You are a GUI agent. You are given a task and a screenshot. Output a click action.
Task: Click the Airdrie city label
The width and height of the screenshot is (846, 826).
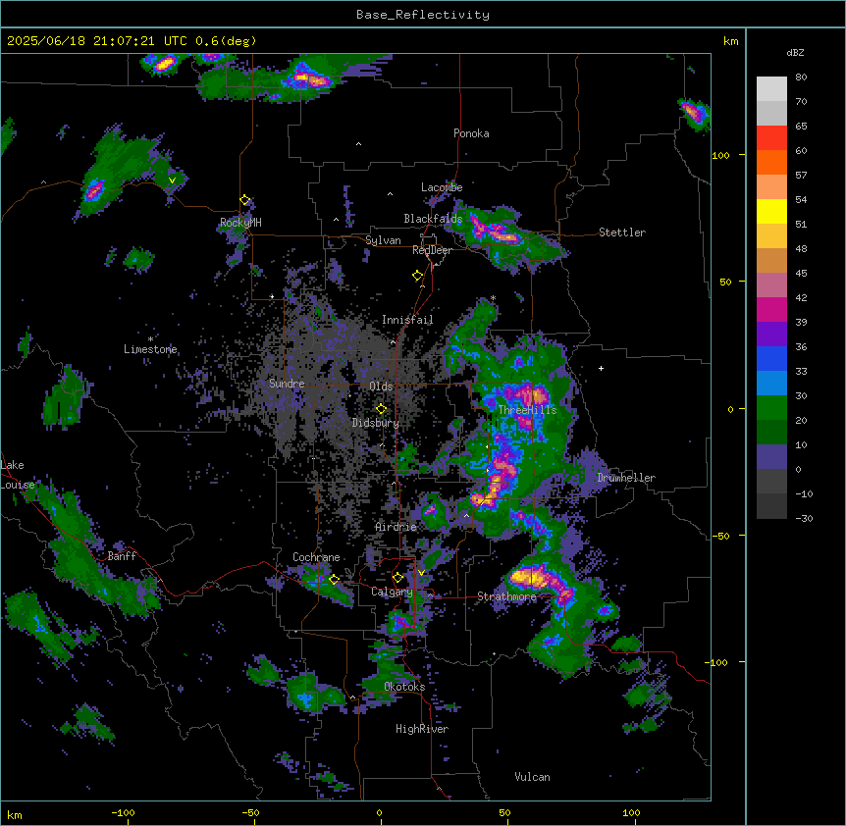[396, 527]
